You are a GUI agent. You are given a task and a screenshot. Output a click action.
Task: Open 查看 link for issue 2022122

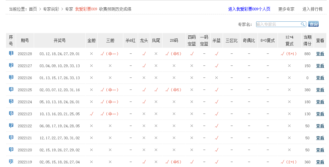pyautogui.click(x=320, y=126)
